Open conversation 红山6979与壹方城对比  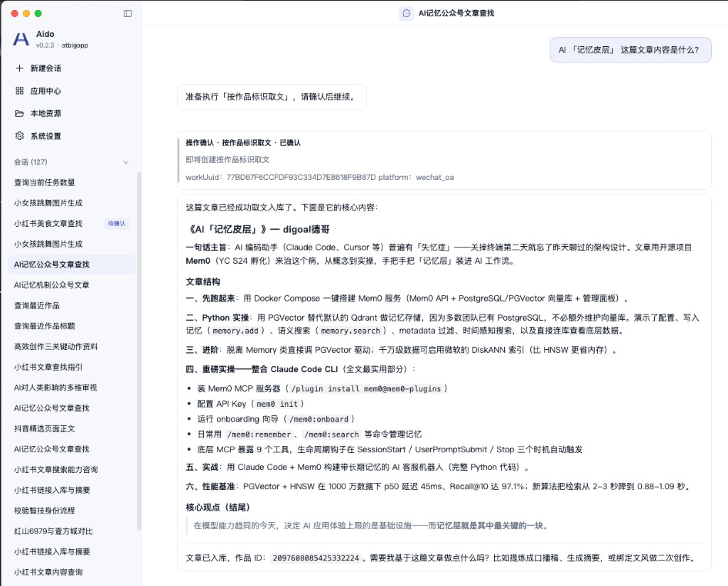(72, 531)
